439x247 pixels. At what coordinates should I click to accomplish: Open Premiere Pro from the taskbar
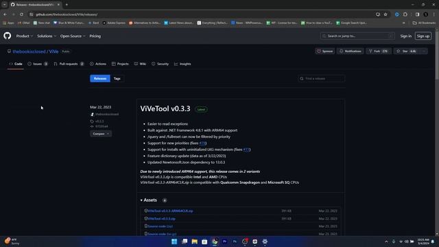(224, 242)
